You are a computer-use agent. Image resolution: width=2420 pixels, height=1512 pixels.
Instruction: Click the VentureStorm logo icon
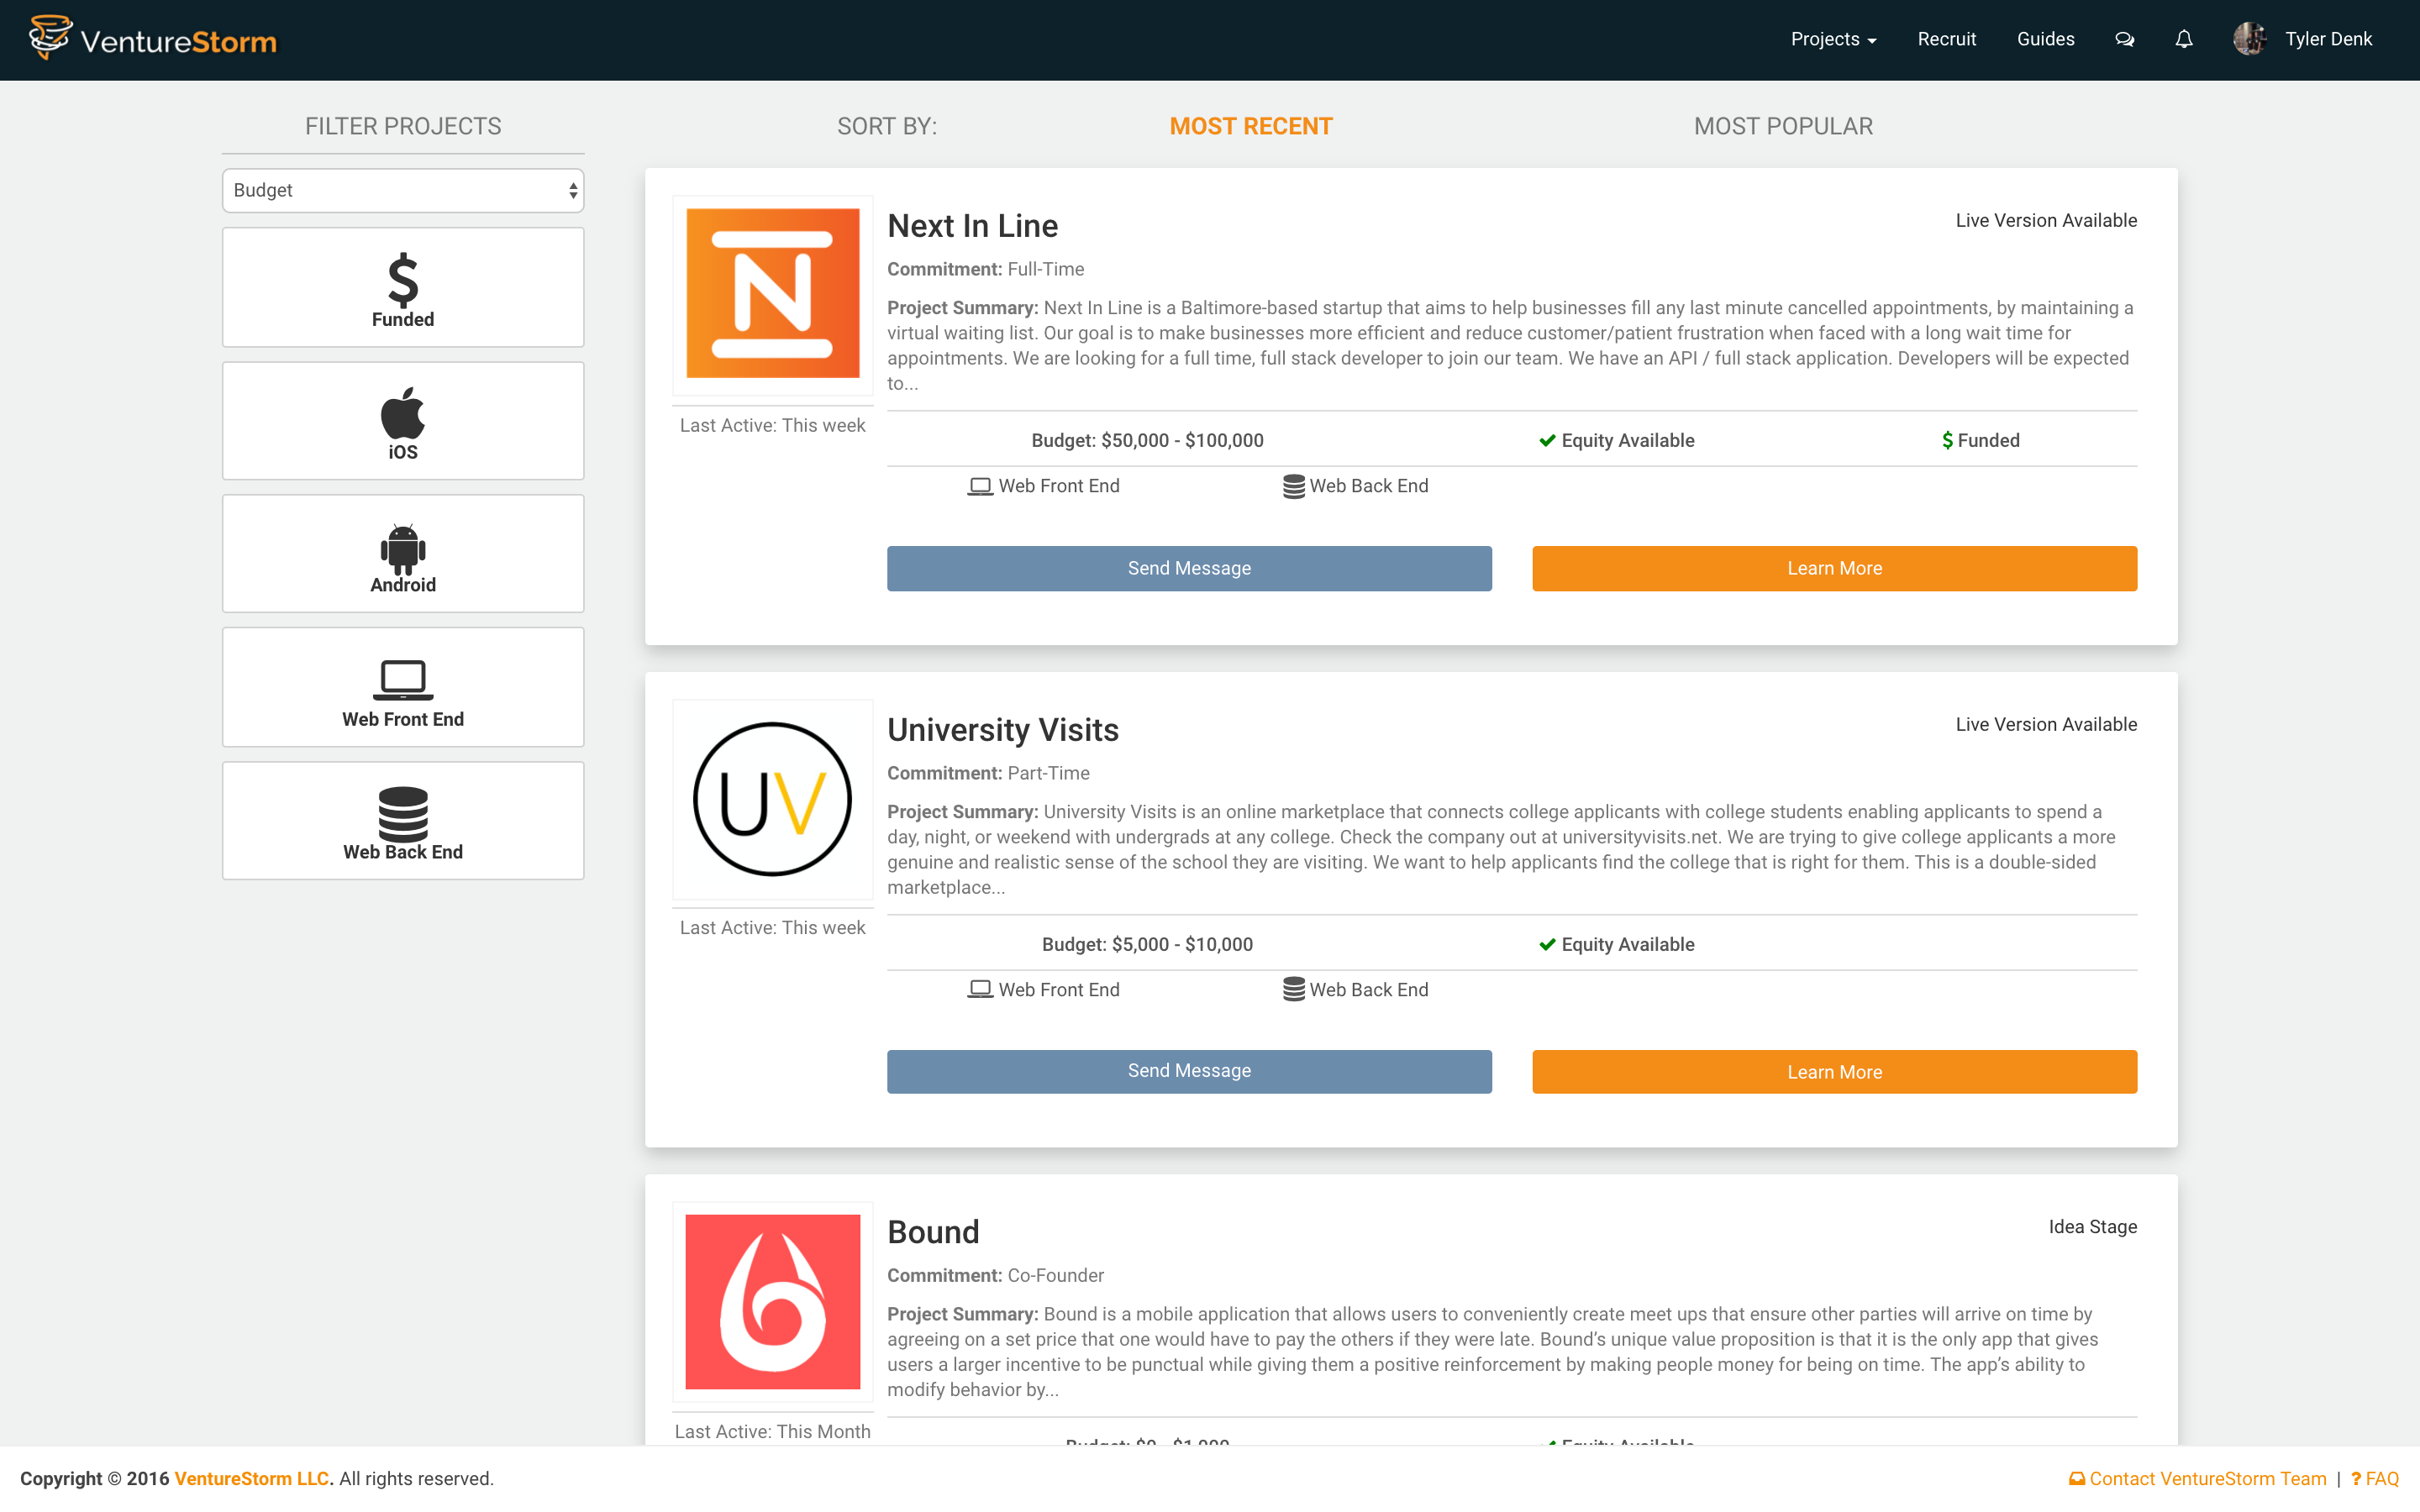(x=49, y=38)
